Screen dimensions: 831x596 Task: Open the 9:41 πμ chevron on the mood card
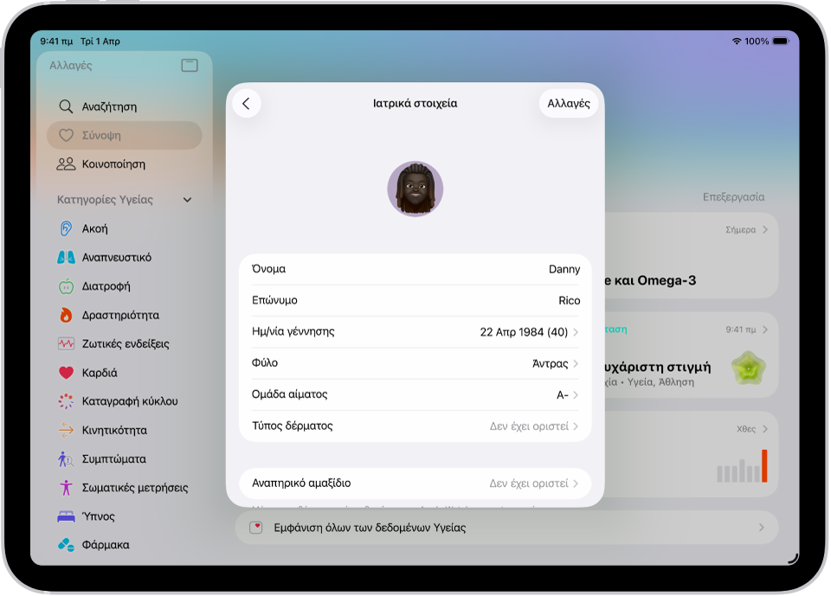(x=764, y=330)
